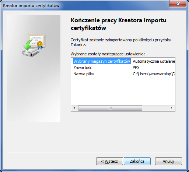Click the certificate import wizard icon
Viewport: 189px width, 172px height.
(34, 45)
